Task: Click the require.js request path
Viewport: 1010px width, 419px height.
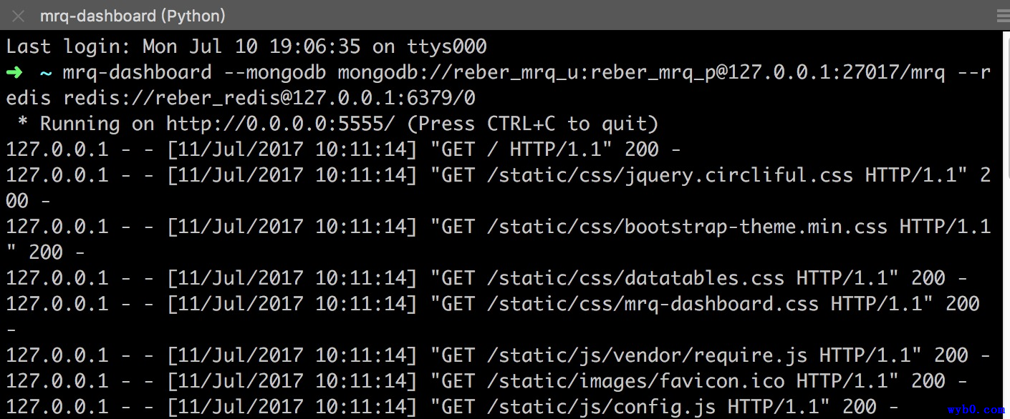Action: [647, 355]
